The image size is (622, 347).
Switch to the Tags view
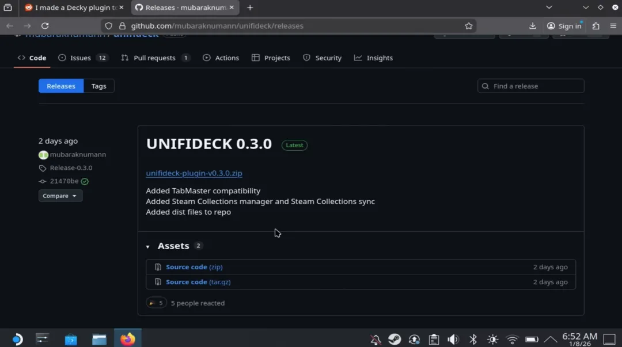pos(99,86)
